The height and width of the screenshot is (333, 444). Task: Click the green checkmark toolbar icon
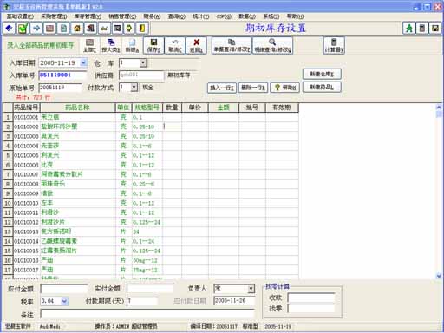point(23,28)
